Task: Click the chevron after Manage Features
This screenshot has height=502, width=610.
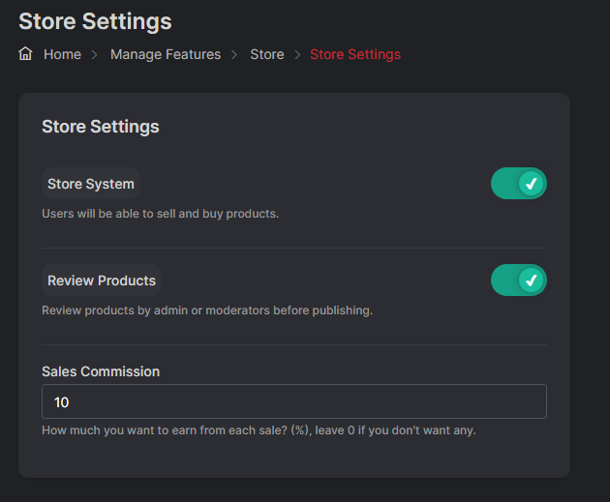Action: [x=235, y=55]
